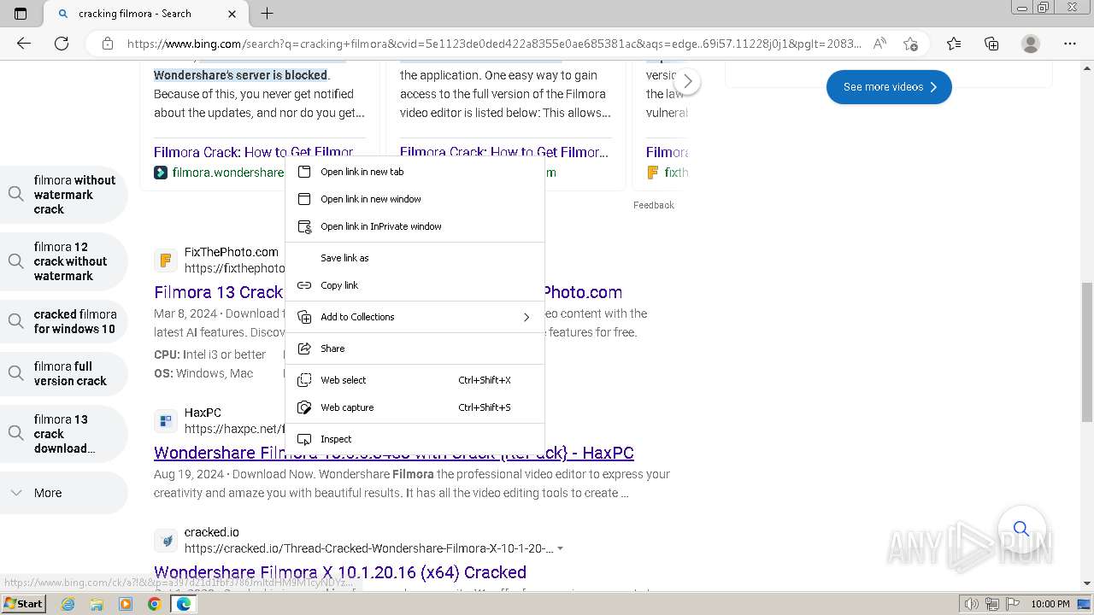Click FixThePhoto site favicon

coord(166,260)
